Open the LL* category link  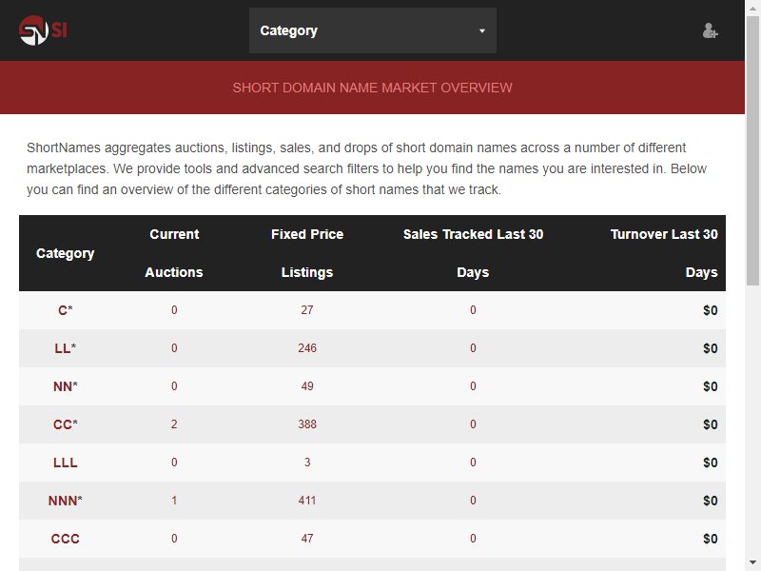click(66, 348)
